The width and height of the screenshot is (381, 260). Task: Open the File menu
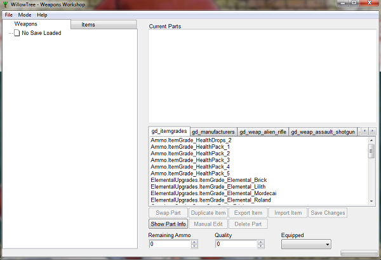coord(8,15)
